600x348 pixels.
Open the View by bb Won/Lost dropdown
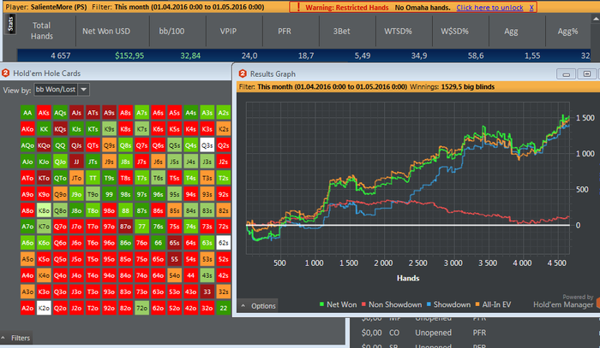click(62, 90)
